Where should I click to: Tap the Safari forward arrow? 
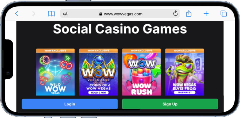click(34, 14)
